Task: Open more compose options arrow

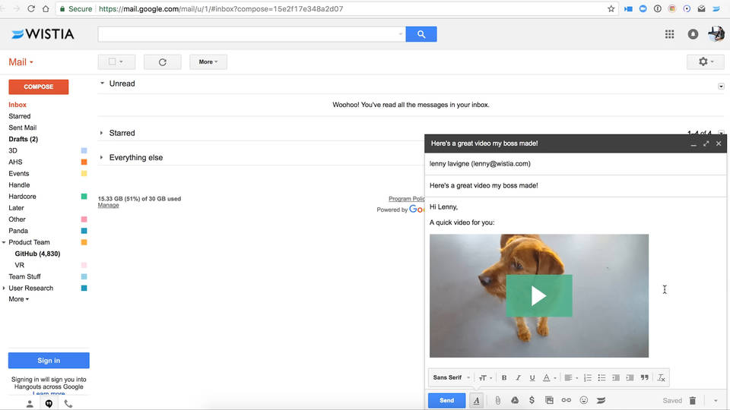Action: (716, 400)
